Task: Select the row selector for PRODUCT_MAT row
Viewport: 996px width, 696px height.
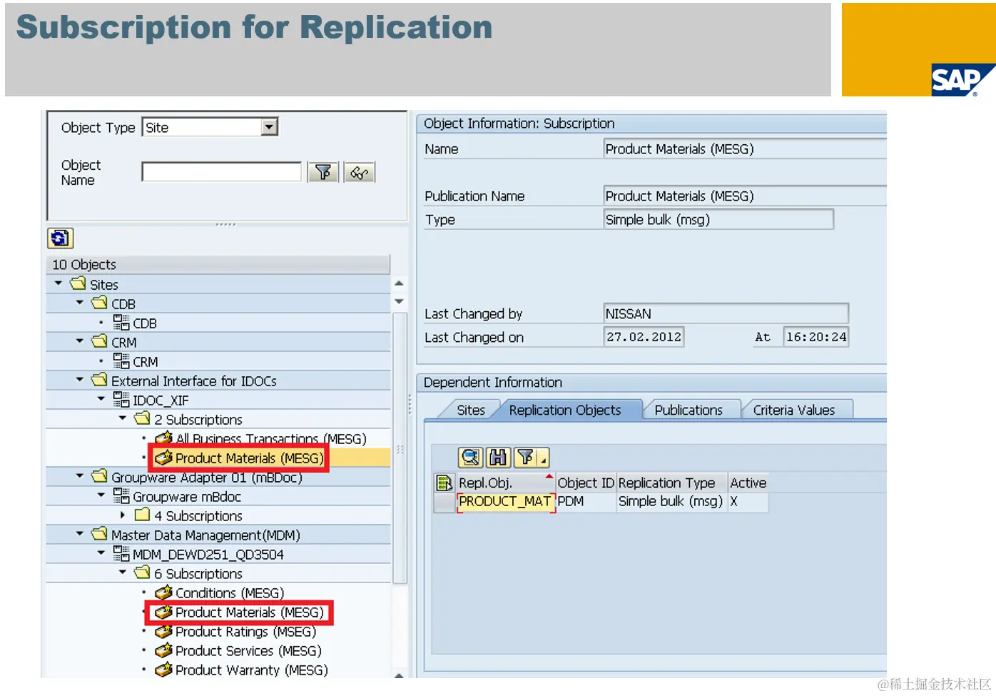Action: [x=444, y=502]
